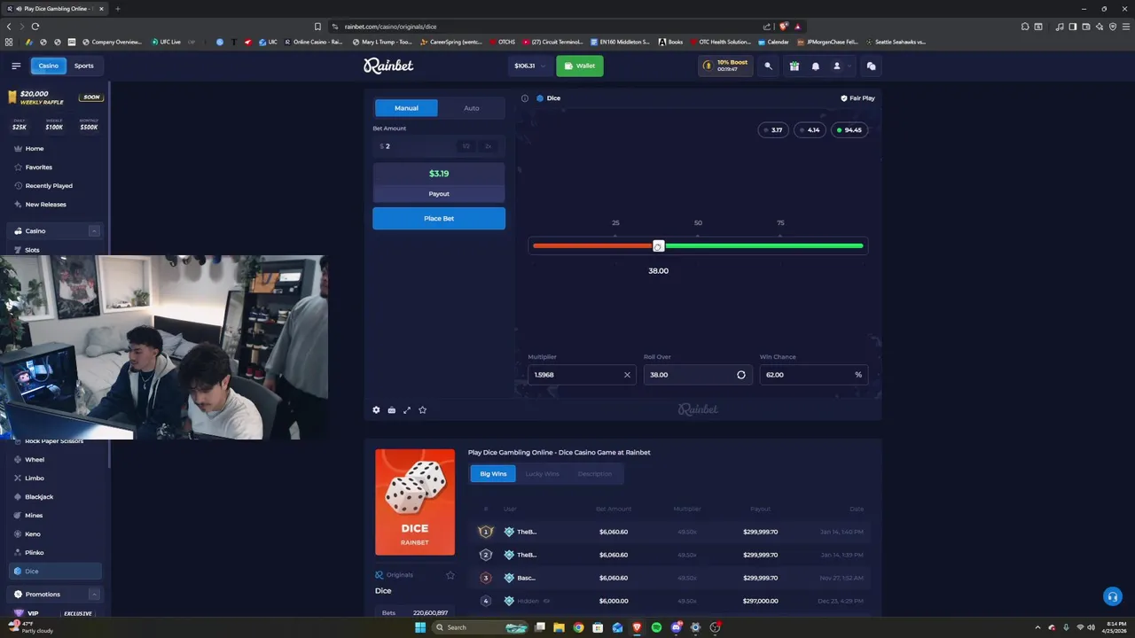Viewport: 1135px width, 638px height.
Task: Open the 10% Boost timer
Action: pos(725,66)
